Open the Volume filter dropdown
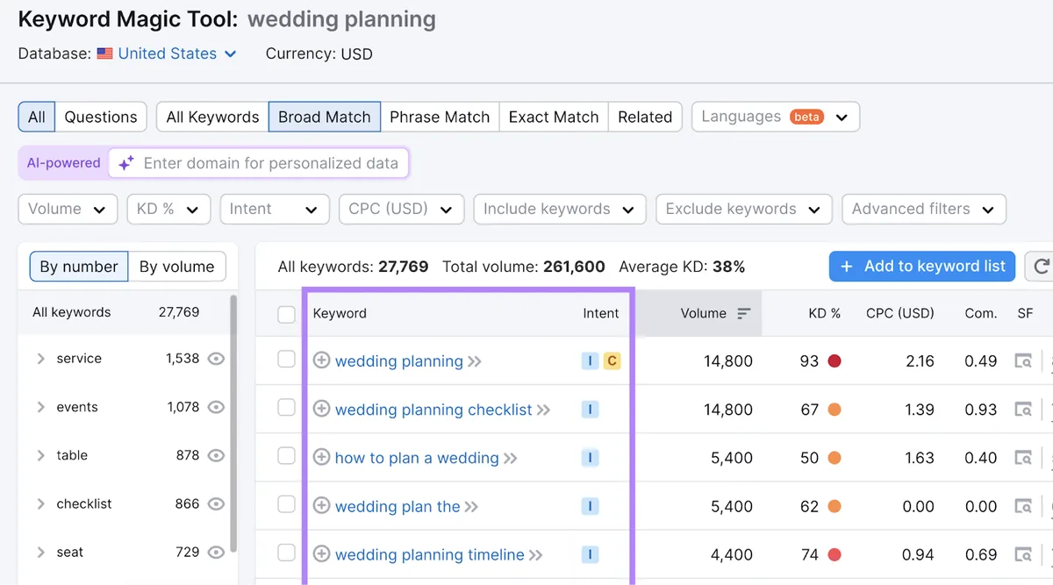Viewport: 1053px width, 585px height. [68, 209]
